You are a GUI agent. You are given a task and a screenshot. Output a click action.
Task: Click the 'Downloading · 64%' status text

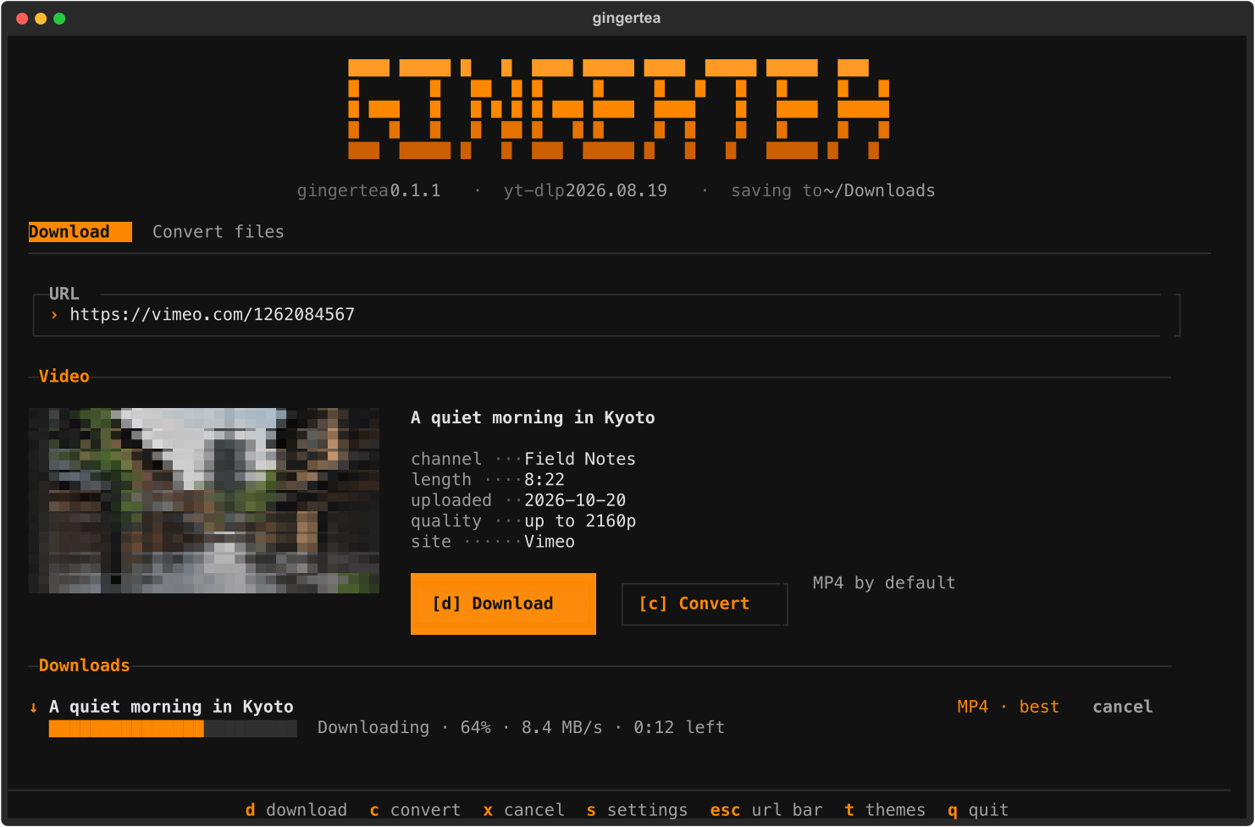coord(404,728)
